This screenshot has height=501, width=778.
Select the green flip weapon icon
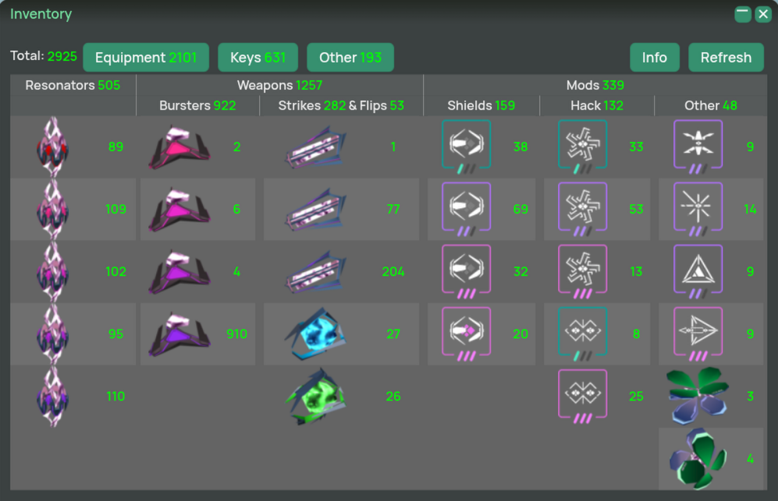315,396
